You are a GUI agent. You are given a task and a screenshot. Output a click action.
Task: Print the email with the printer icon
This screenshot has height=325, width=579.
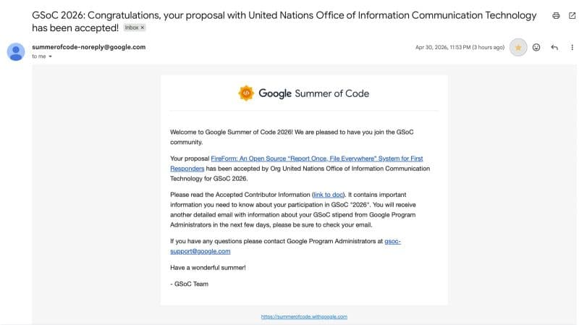pos(556,15)
